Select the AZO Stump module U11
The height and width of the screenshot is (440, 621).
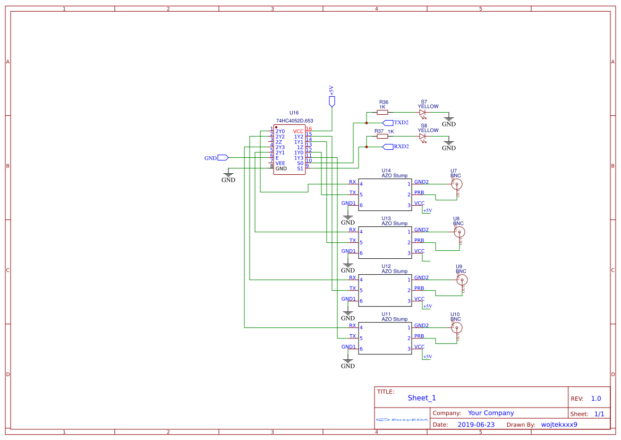(x=385, y=336)
